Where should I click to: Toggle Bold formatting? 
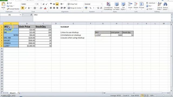(x=23, y=8)
